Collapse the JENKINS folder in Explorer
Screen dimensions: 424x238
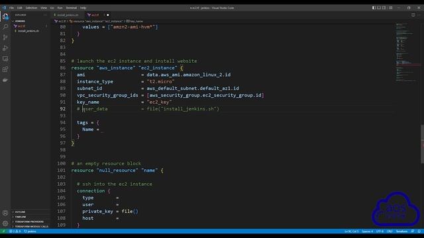20,21
